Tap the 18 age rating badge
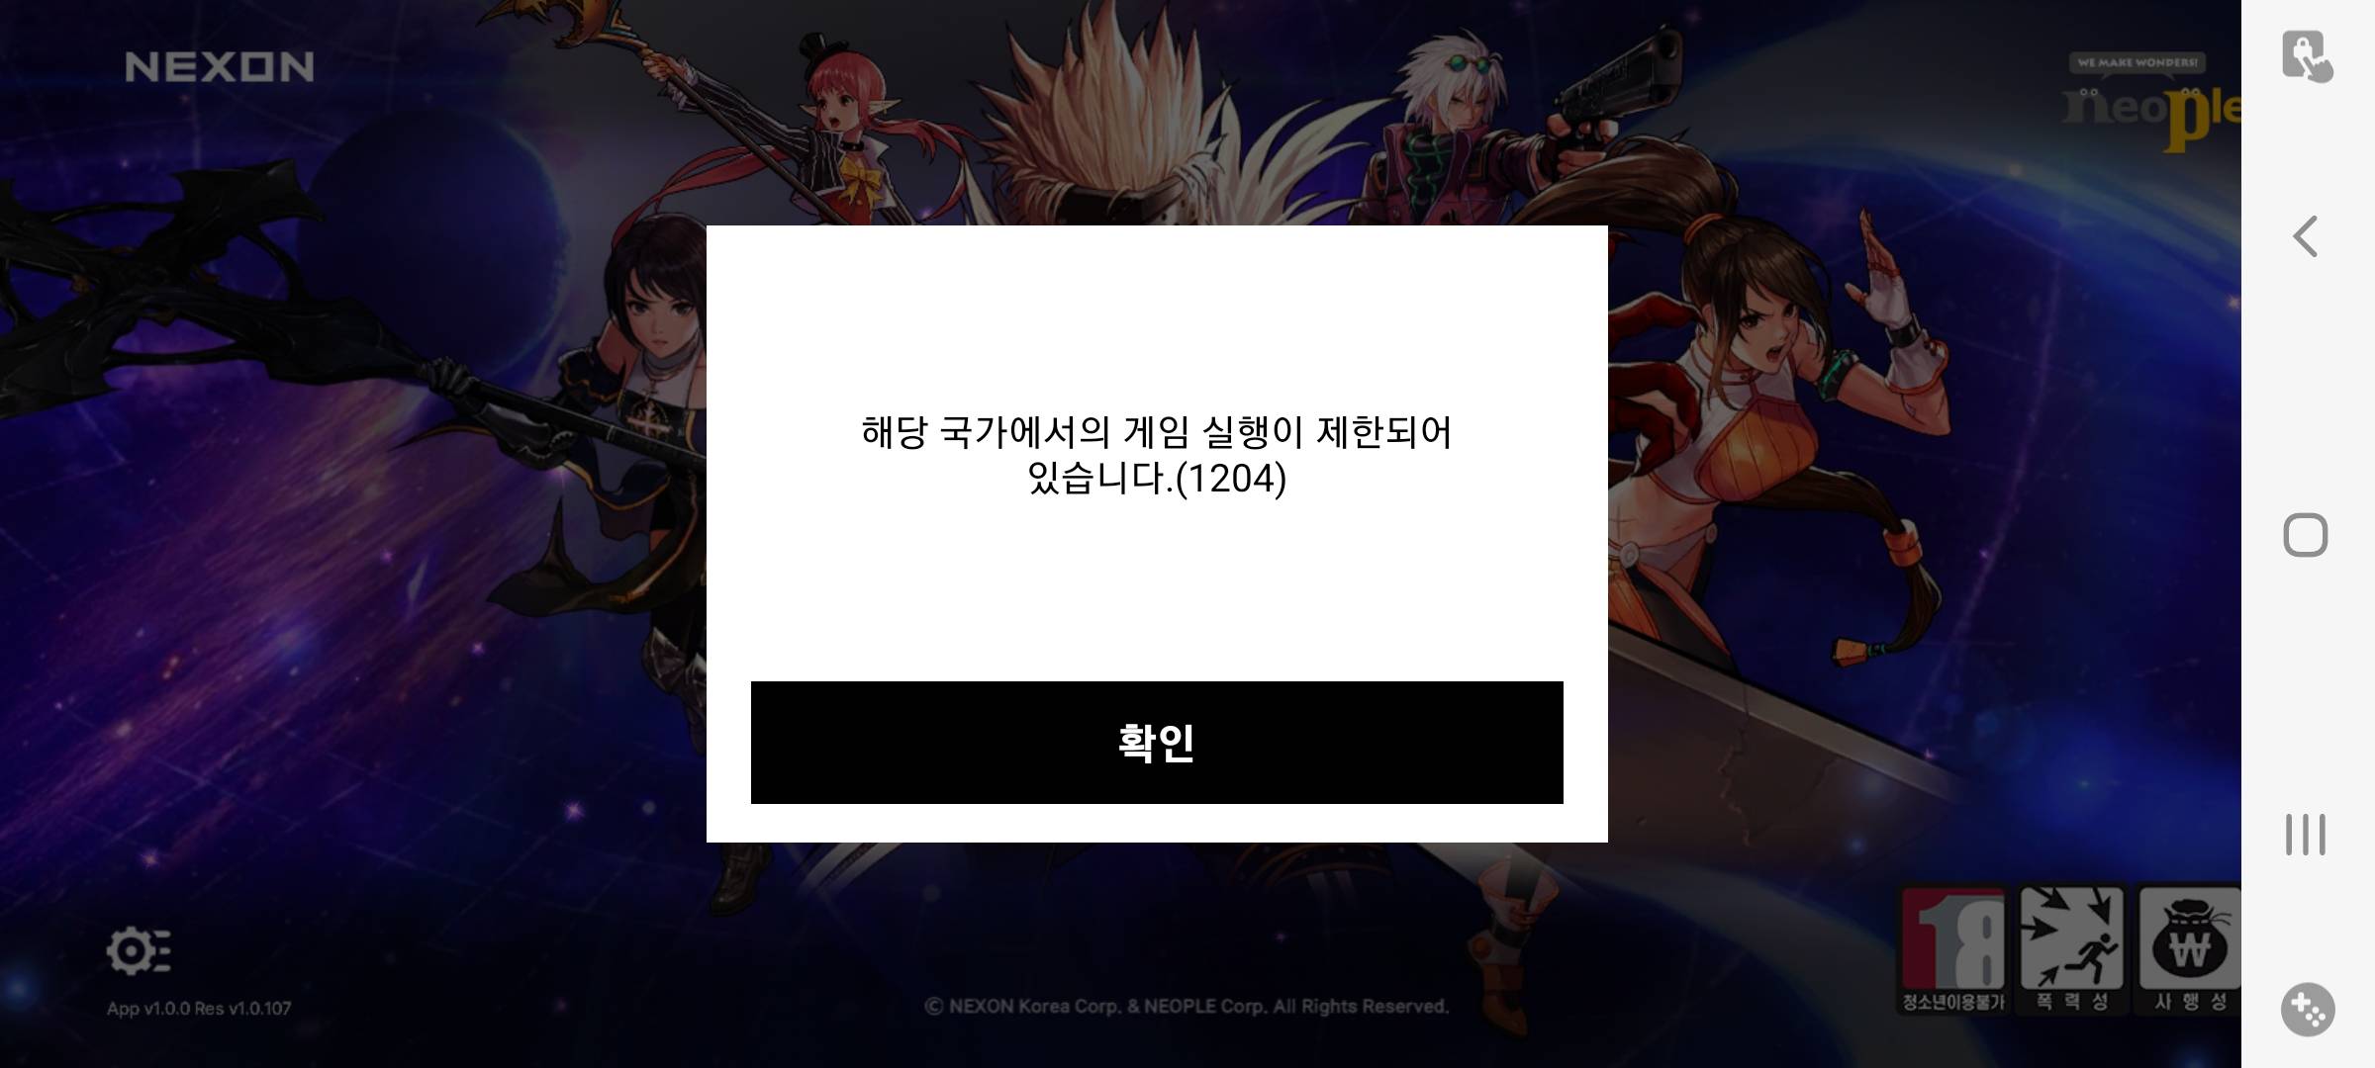The height and width of the screenshot is (1068, 2375). point(1953,949)
